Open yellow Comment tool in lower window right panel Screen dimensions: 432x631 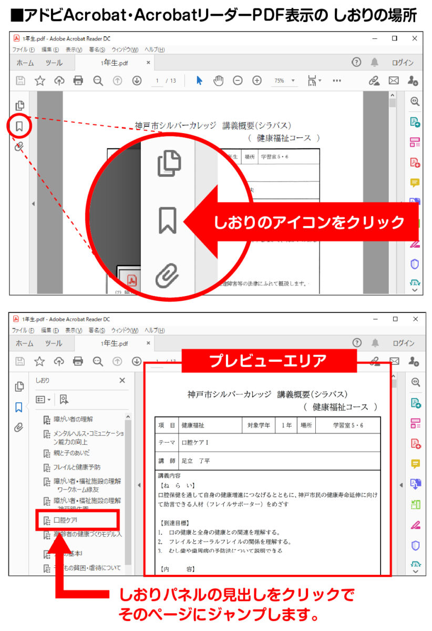click(x=415, y=464)
